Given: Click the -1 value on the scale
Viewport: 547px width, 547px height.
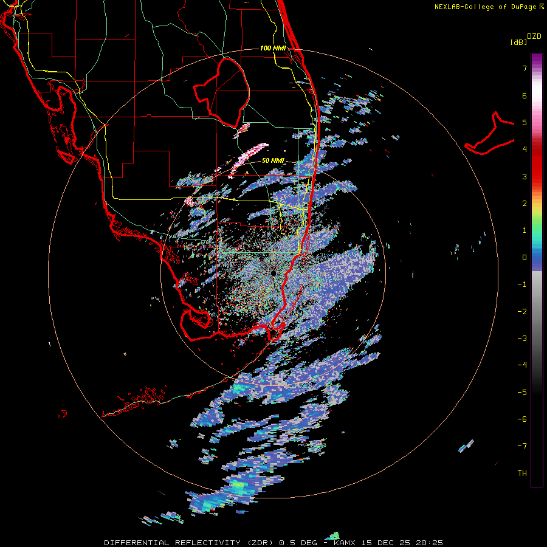Looking at the screenshot, I should pos(522,284).
